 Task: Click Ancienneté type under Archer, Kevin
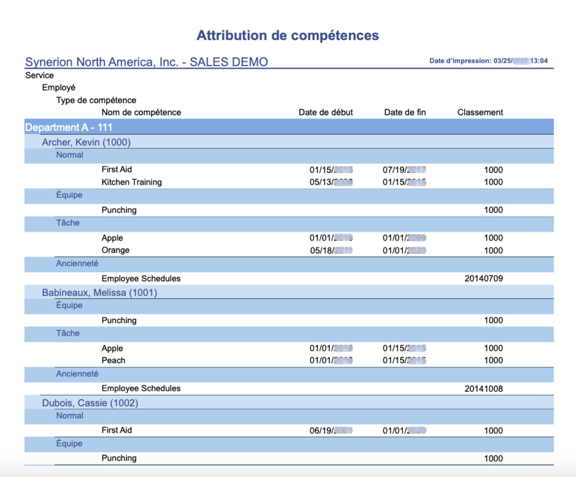[x=77, y=263]
